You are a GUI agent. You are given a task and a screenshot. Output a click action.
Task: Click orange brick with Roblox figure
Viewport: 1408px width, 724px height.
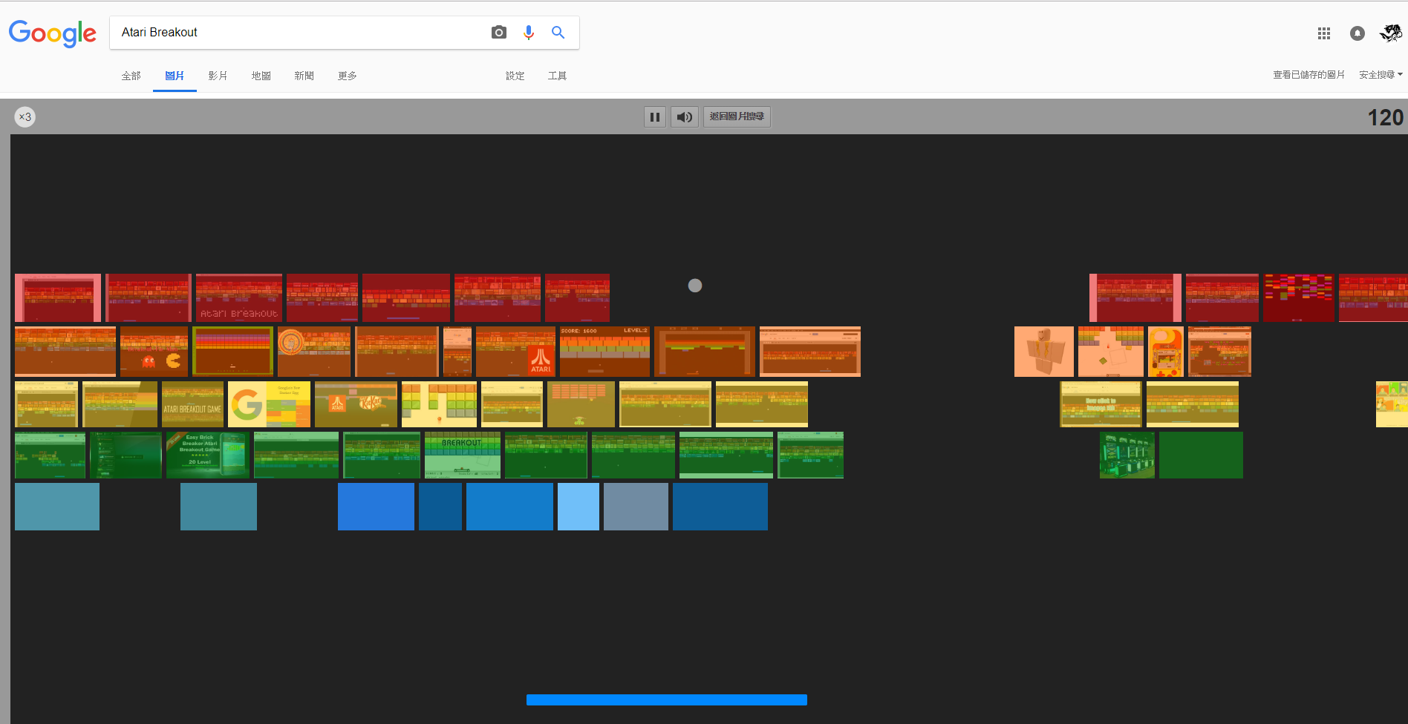tap(1044, 352)
